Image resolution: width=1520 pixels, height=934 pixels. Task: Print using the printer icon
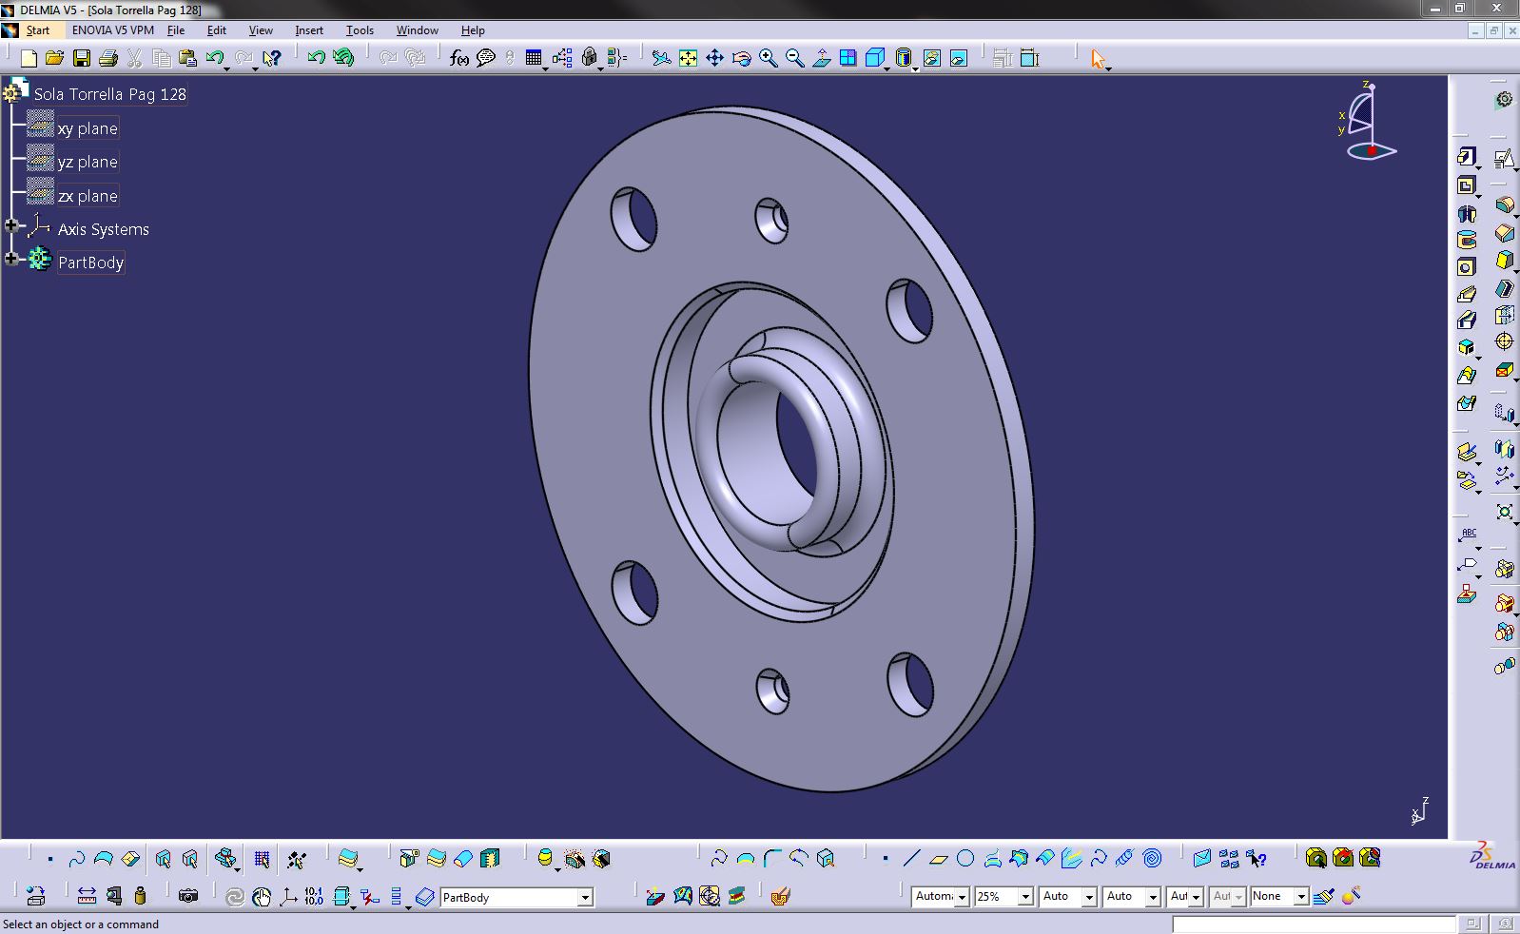tap(108, 59)
